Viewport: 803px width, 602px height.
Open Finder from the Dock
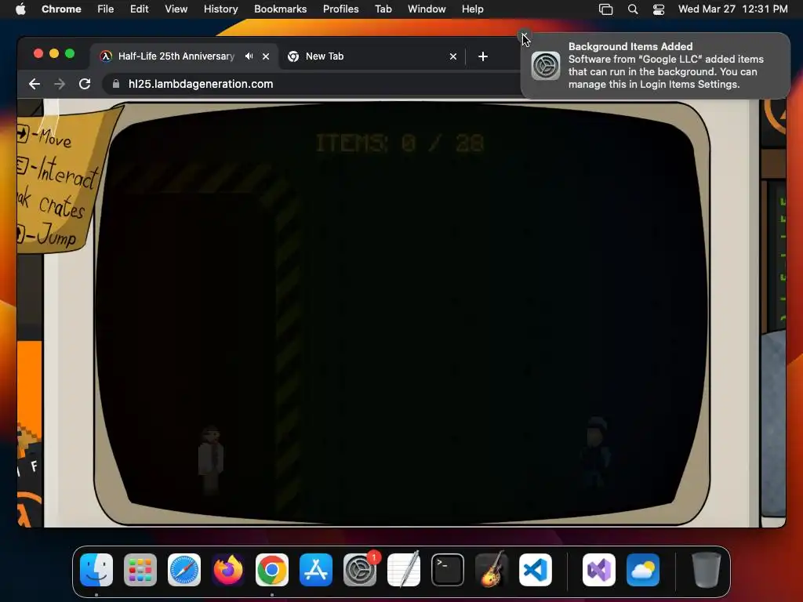(x=96, y=570)
